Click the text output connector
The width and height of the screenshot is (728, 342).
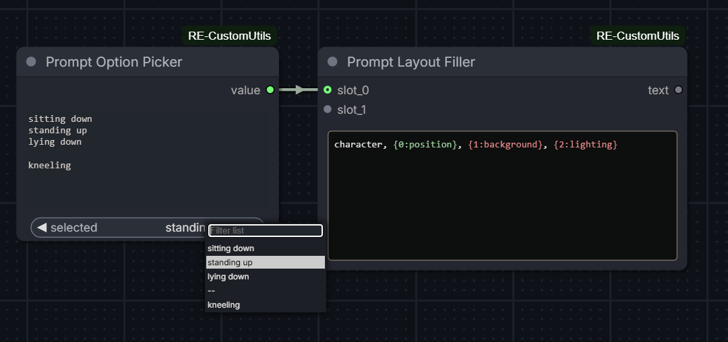coord(678,90)
